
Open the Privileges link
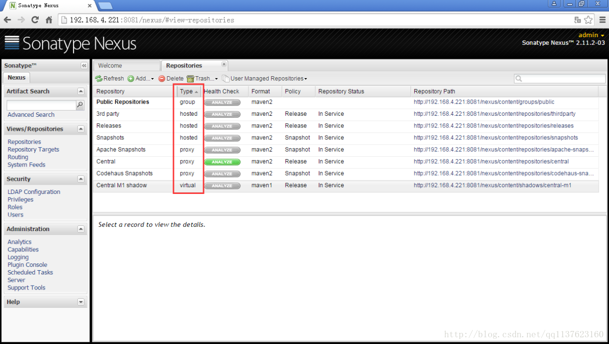(20, 200)
